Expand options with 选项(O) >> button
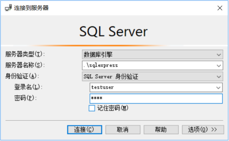Viewport: 229px width, 141px height. [x=203, y=130]
